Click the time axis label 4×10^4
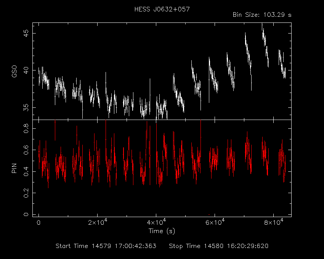 click(x=156, y=222)
